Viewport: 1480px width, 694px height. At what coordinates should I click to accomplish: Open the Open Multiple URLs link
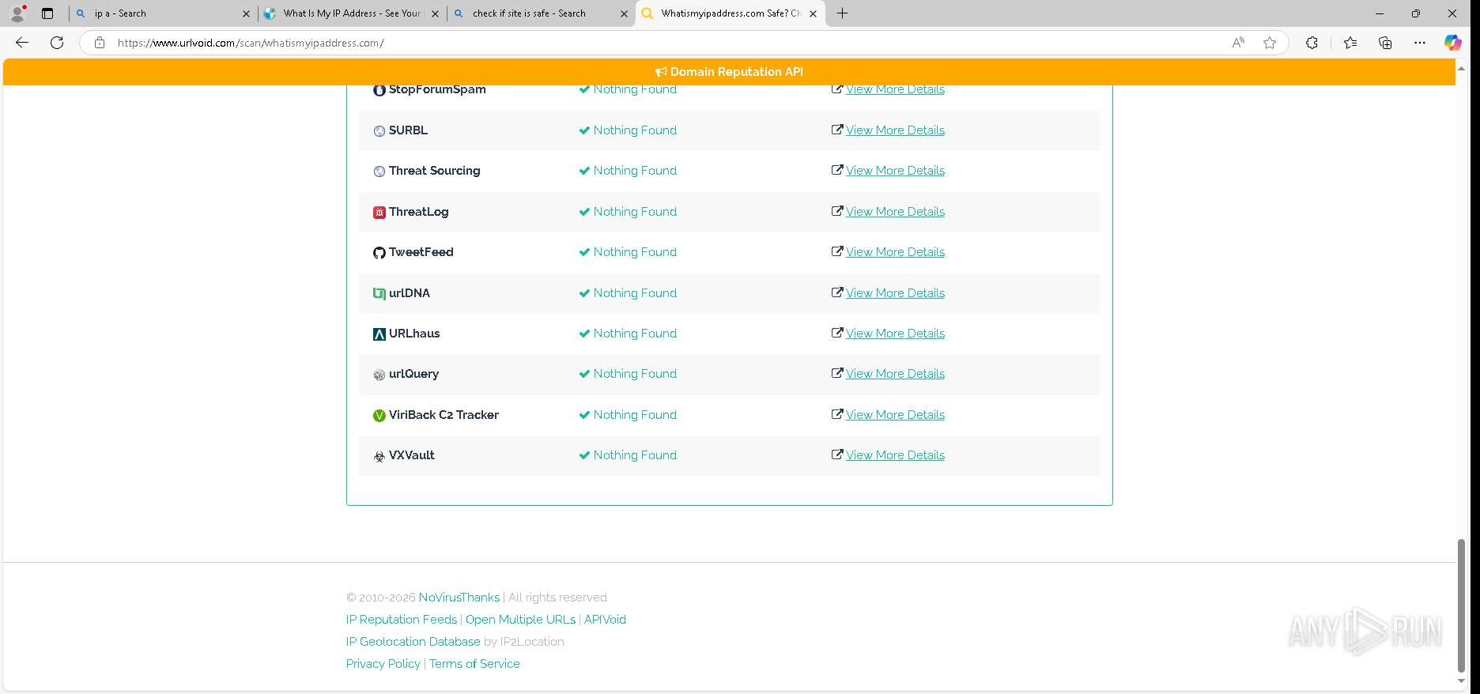(520, 620)
